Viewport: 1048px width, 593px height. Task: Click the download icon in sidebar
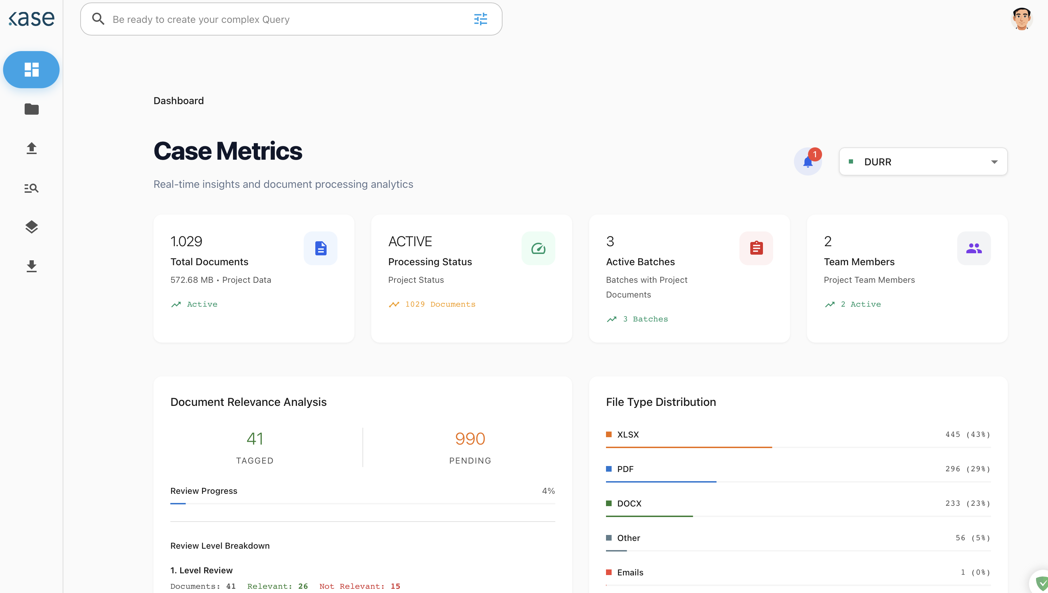31,266
